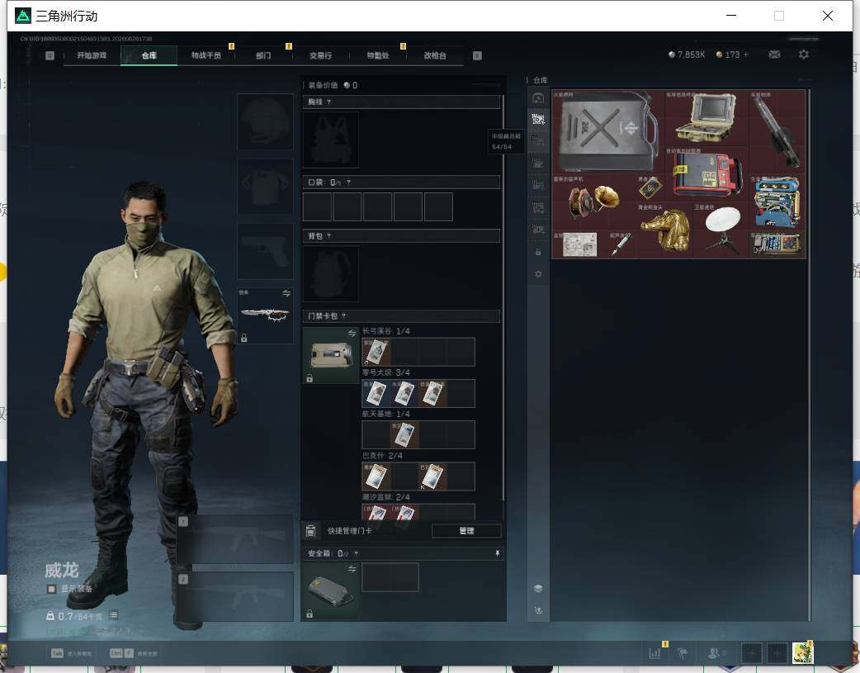The height and width of the screenshot is (673, 860).
Task: Click the 管理 keycard button
Action: coord(466,531)
